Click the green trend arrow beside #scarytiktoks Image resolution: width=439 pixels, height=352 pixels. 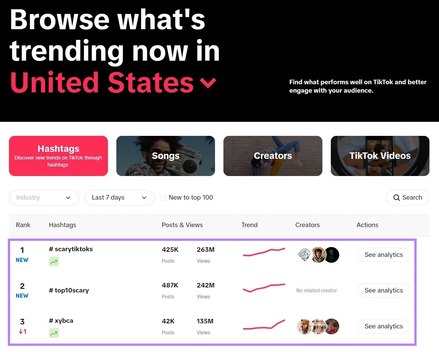(54, 261)
